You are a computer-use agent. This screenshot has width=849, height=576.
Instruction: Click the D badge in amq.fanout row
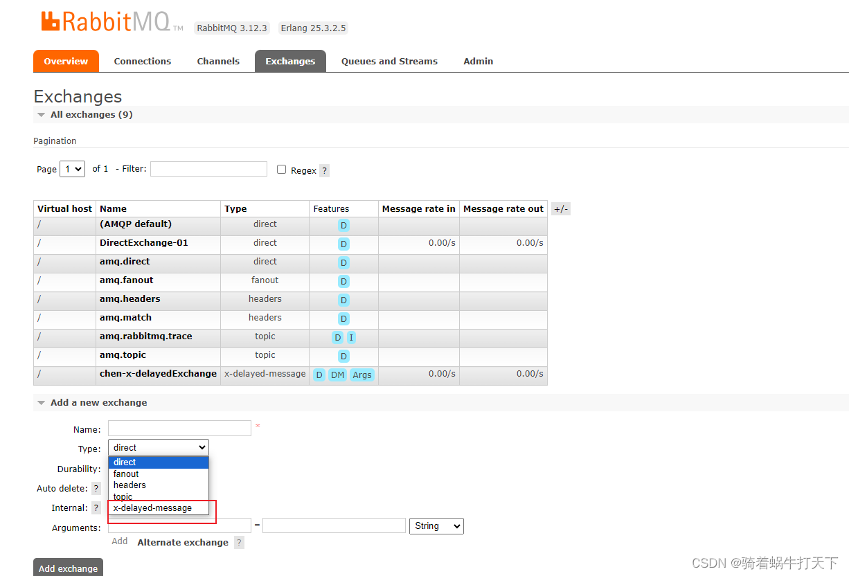(343, 281)
